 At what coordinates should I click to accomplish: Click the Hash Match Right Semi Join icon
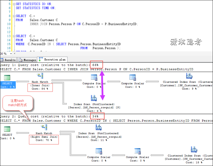tap(44, 128)
